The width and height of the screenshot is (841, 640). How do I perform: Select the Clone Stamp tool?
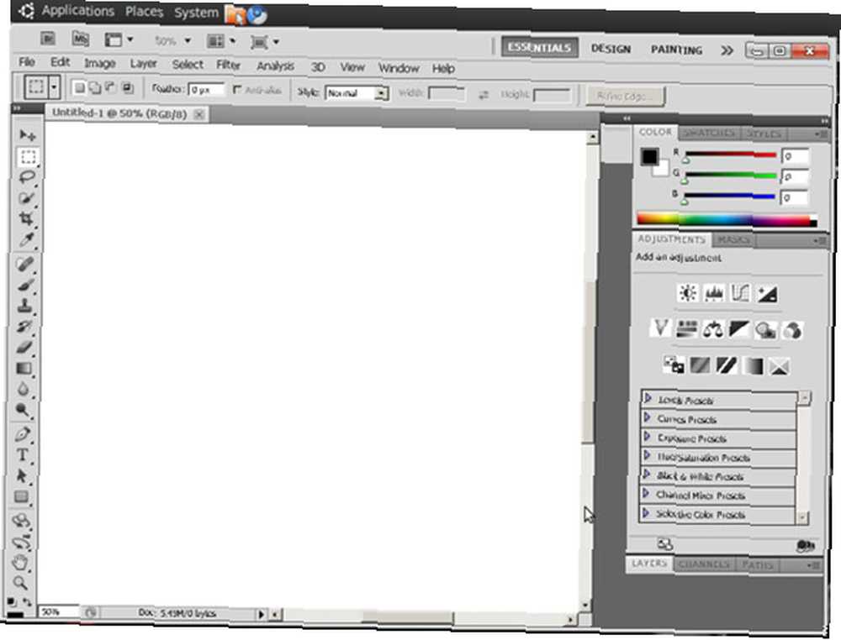coord(24,306)
